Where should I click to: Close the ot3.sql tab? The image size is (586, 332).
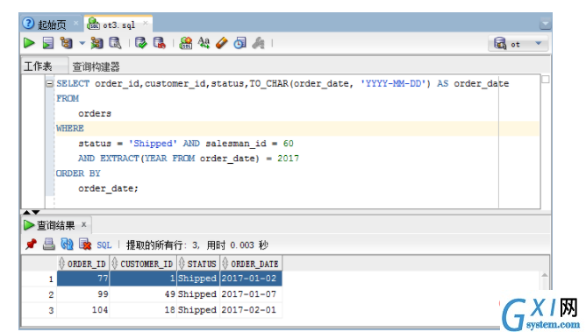(x=146, y=23)
